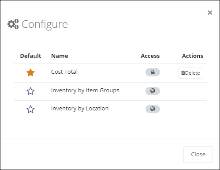Unset Cost Total as default via orange star
Screen dimensions: 220x170
pos(30,72)
